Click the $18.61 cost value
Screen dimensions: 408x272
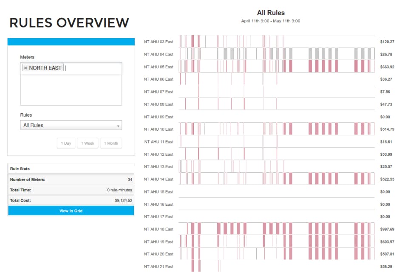pyautogui.click(x=386, y=142)
